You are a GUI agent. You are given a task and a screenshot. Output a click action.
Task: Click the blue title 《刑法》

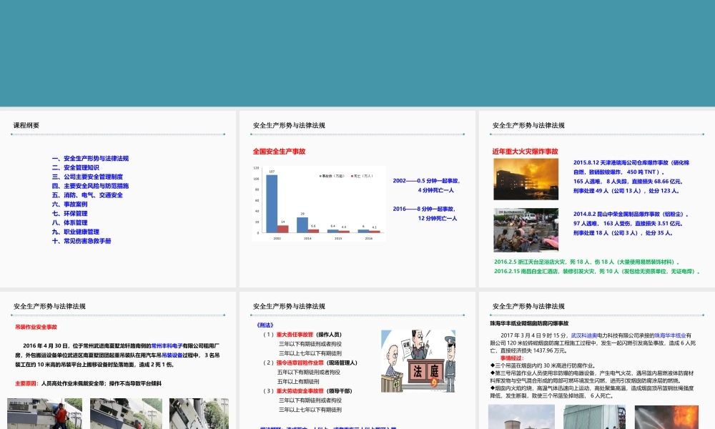point(265,325)
